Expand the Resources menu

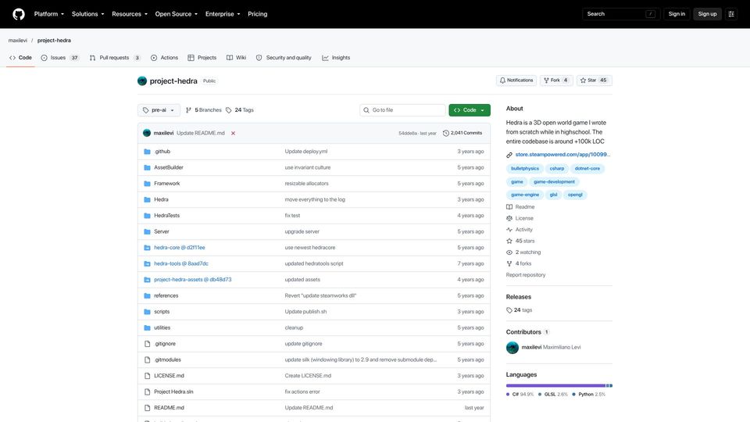coord(129,14)
